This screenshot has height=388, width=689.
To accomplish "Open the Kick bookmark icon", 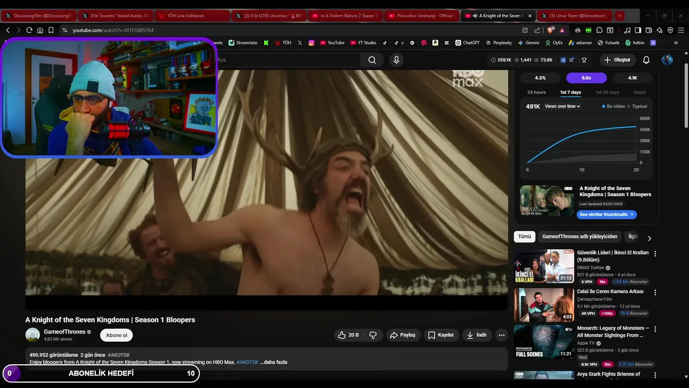I will click(266, 43).
